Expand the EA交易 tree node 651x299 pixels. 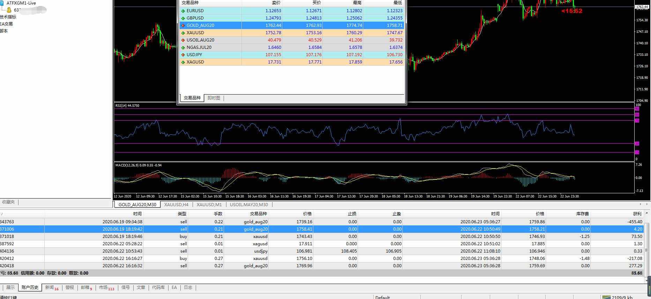point(6,24)
